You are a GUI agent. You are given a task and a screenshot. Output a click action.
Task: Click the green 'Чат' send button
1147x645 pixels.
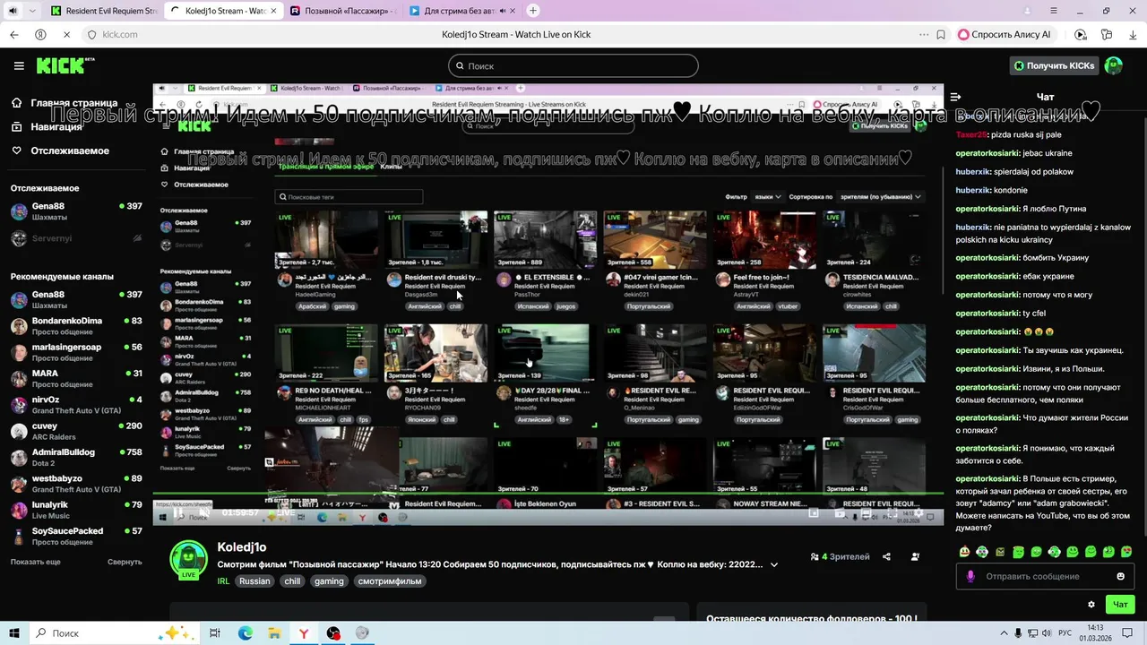pyautogui.click(x=1120, y=605)
